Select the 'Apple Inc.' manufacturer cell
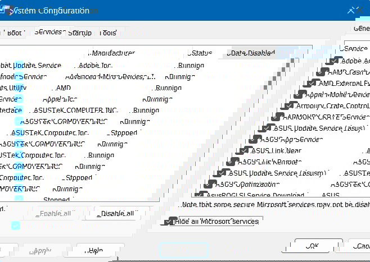This screenshot has height=262, width=370. pyautogui.click(x=60, y=99)
